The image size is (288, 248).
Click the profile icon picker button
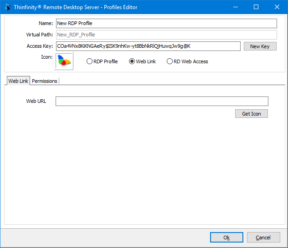click(64, 61)
